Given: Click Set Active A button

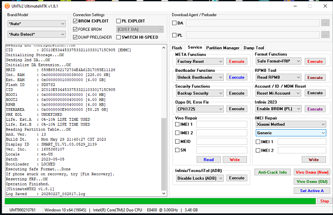Looking at the screenshot, I should click(312, 191).
